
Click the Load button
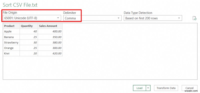(139, 88)
